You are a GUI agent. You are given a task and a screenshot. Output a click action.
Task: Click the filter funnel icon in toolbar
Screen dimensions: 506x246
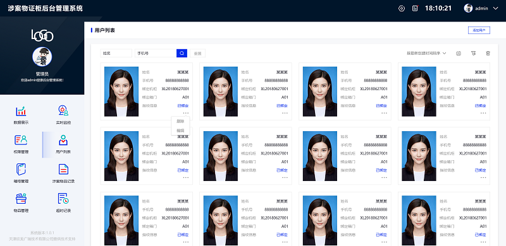coord(473,53)
